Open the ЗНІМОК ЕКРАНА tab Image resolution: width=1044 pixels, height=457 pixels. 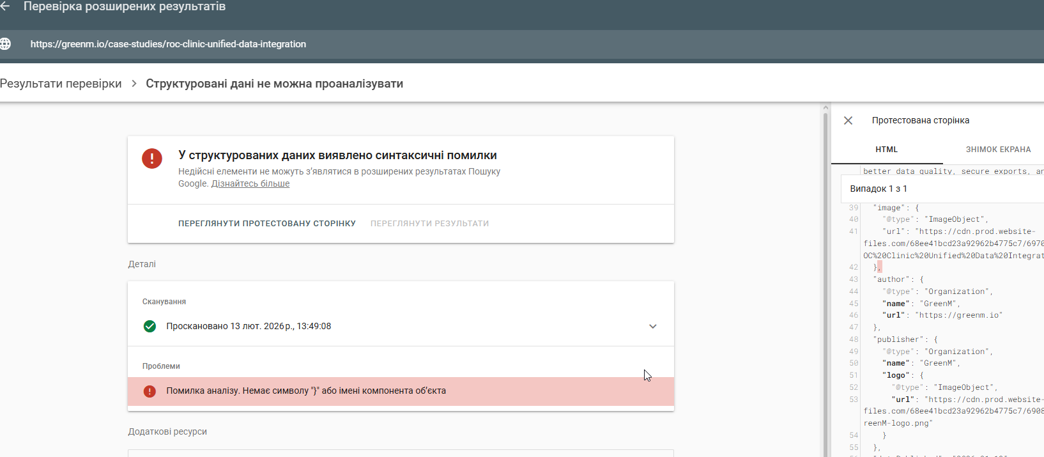998,150
